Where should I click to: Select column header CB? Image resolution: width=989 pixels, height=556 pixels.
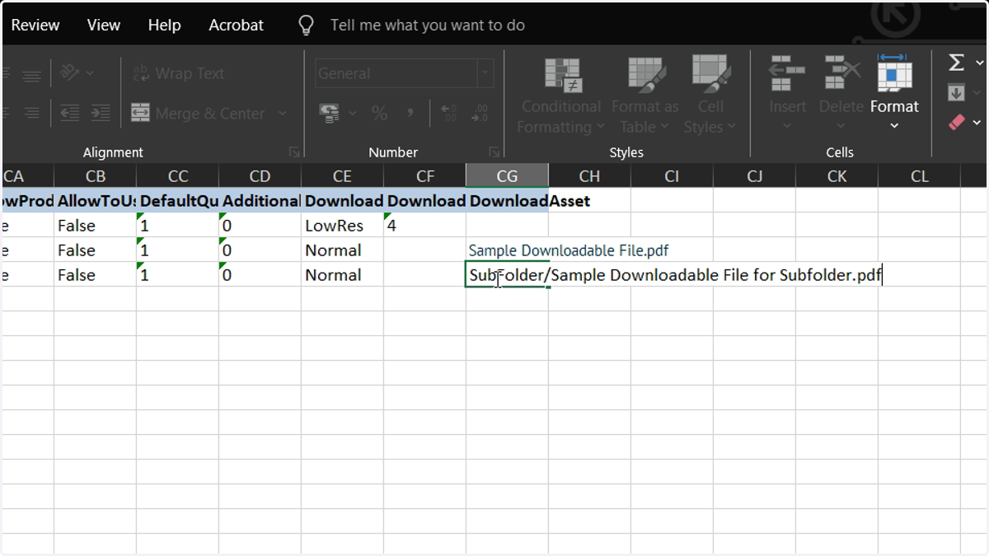tap(96, 176)
